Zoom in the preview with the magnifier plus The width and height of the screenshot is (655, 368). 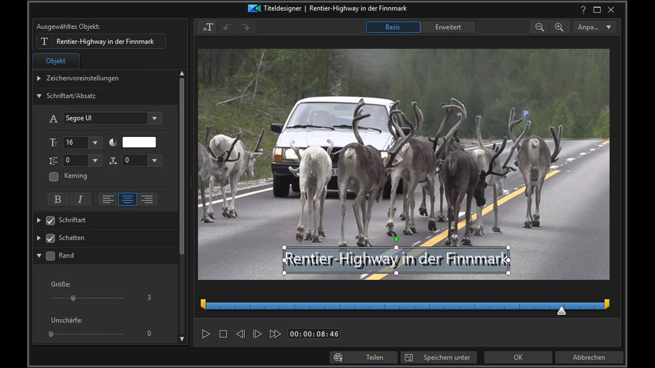click(559, 28)
